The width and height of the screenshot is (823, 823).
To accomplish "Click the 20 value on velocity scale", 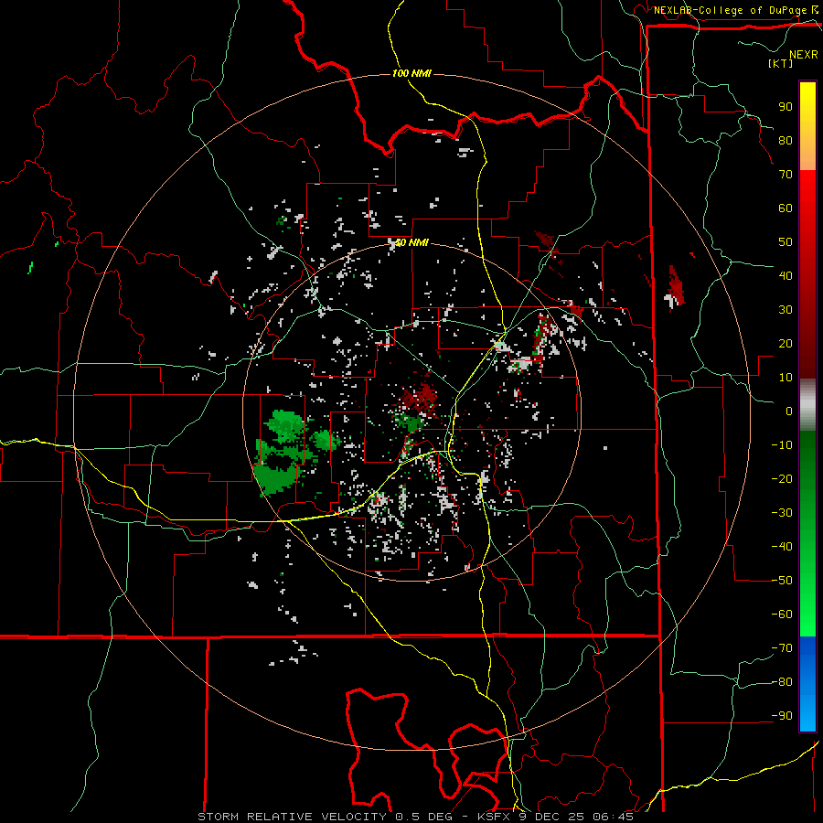I will 786,343.
